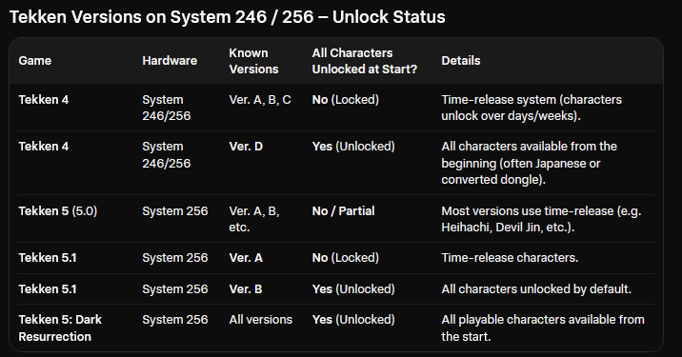Viewport: 682px width, 357px height.
Task: Select the Tekken 4 row with Ver. A, B, C
Action: tap(336, 108)
